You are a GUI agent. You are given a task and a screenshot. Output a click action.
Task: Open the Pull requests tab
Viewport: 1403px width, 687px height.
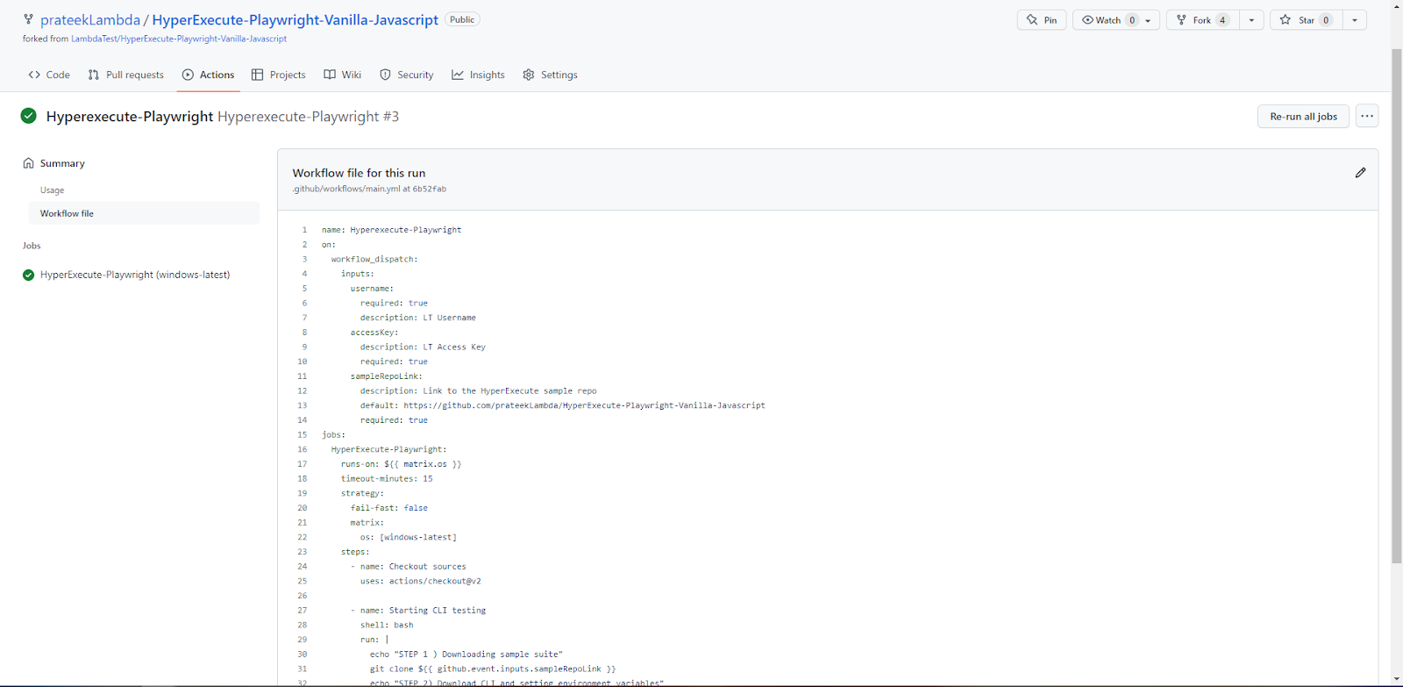126,75
